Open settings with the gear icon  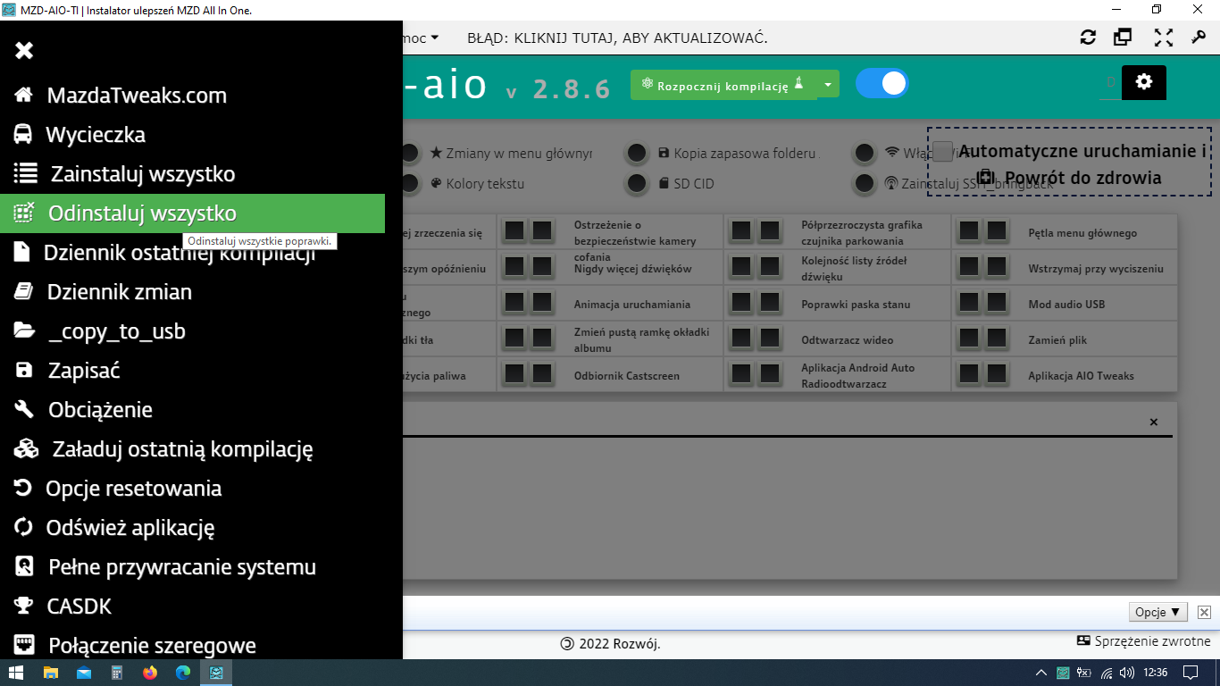[x=1144, y=82]
